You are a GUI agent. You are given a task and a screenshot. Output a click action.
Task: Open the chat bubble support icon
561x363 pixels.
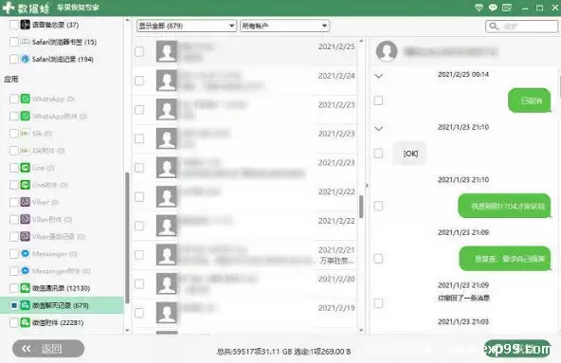[x=493, y=8]
